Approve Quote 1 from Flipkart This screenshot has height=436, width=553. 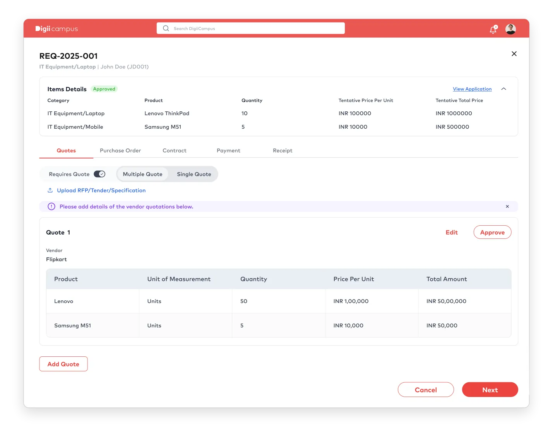point(492,232)
